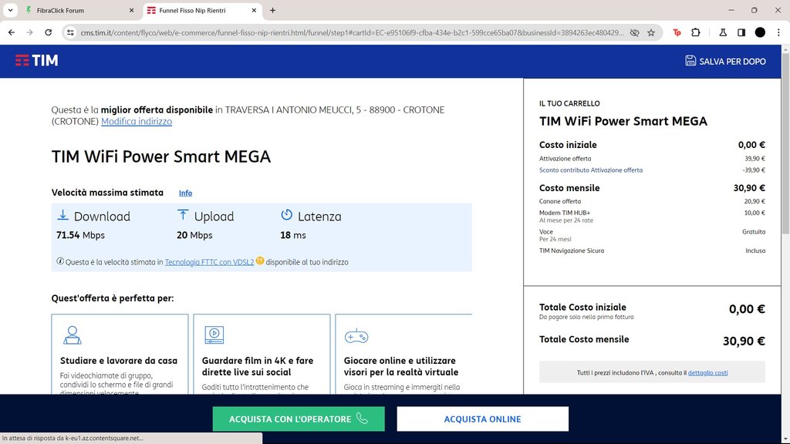The width and height of the screenshot is (790, 444).
Task: Click the Download arrow icon
Action: tap(62, 216)
